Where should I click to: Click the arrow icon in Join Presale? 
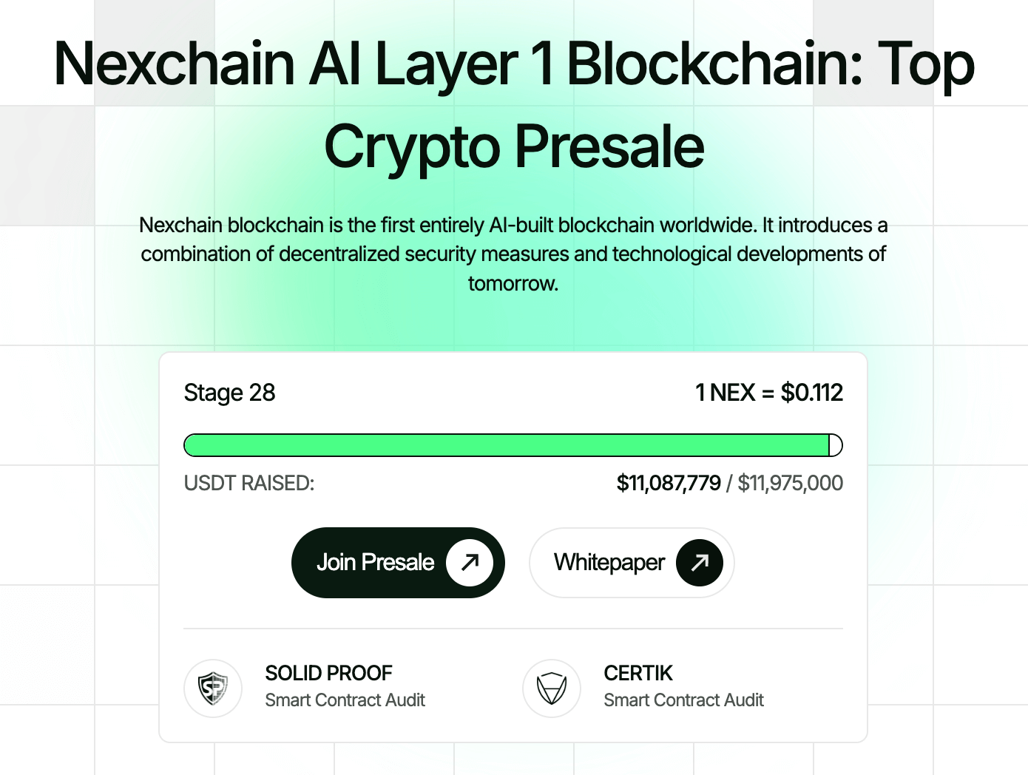point(470,563)
